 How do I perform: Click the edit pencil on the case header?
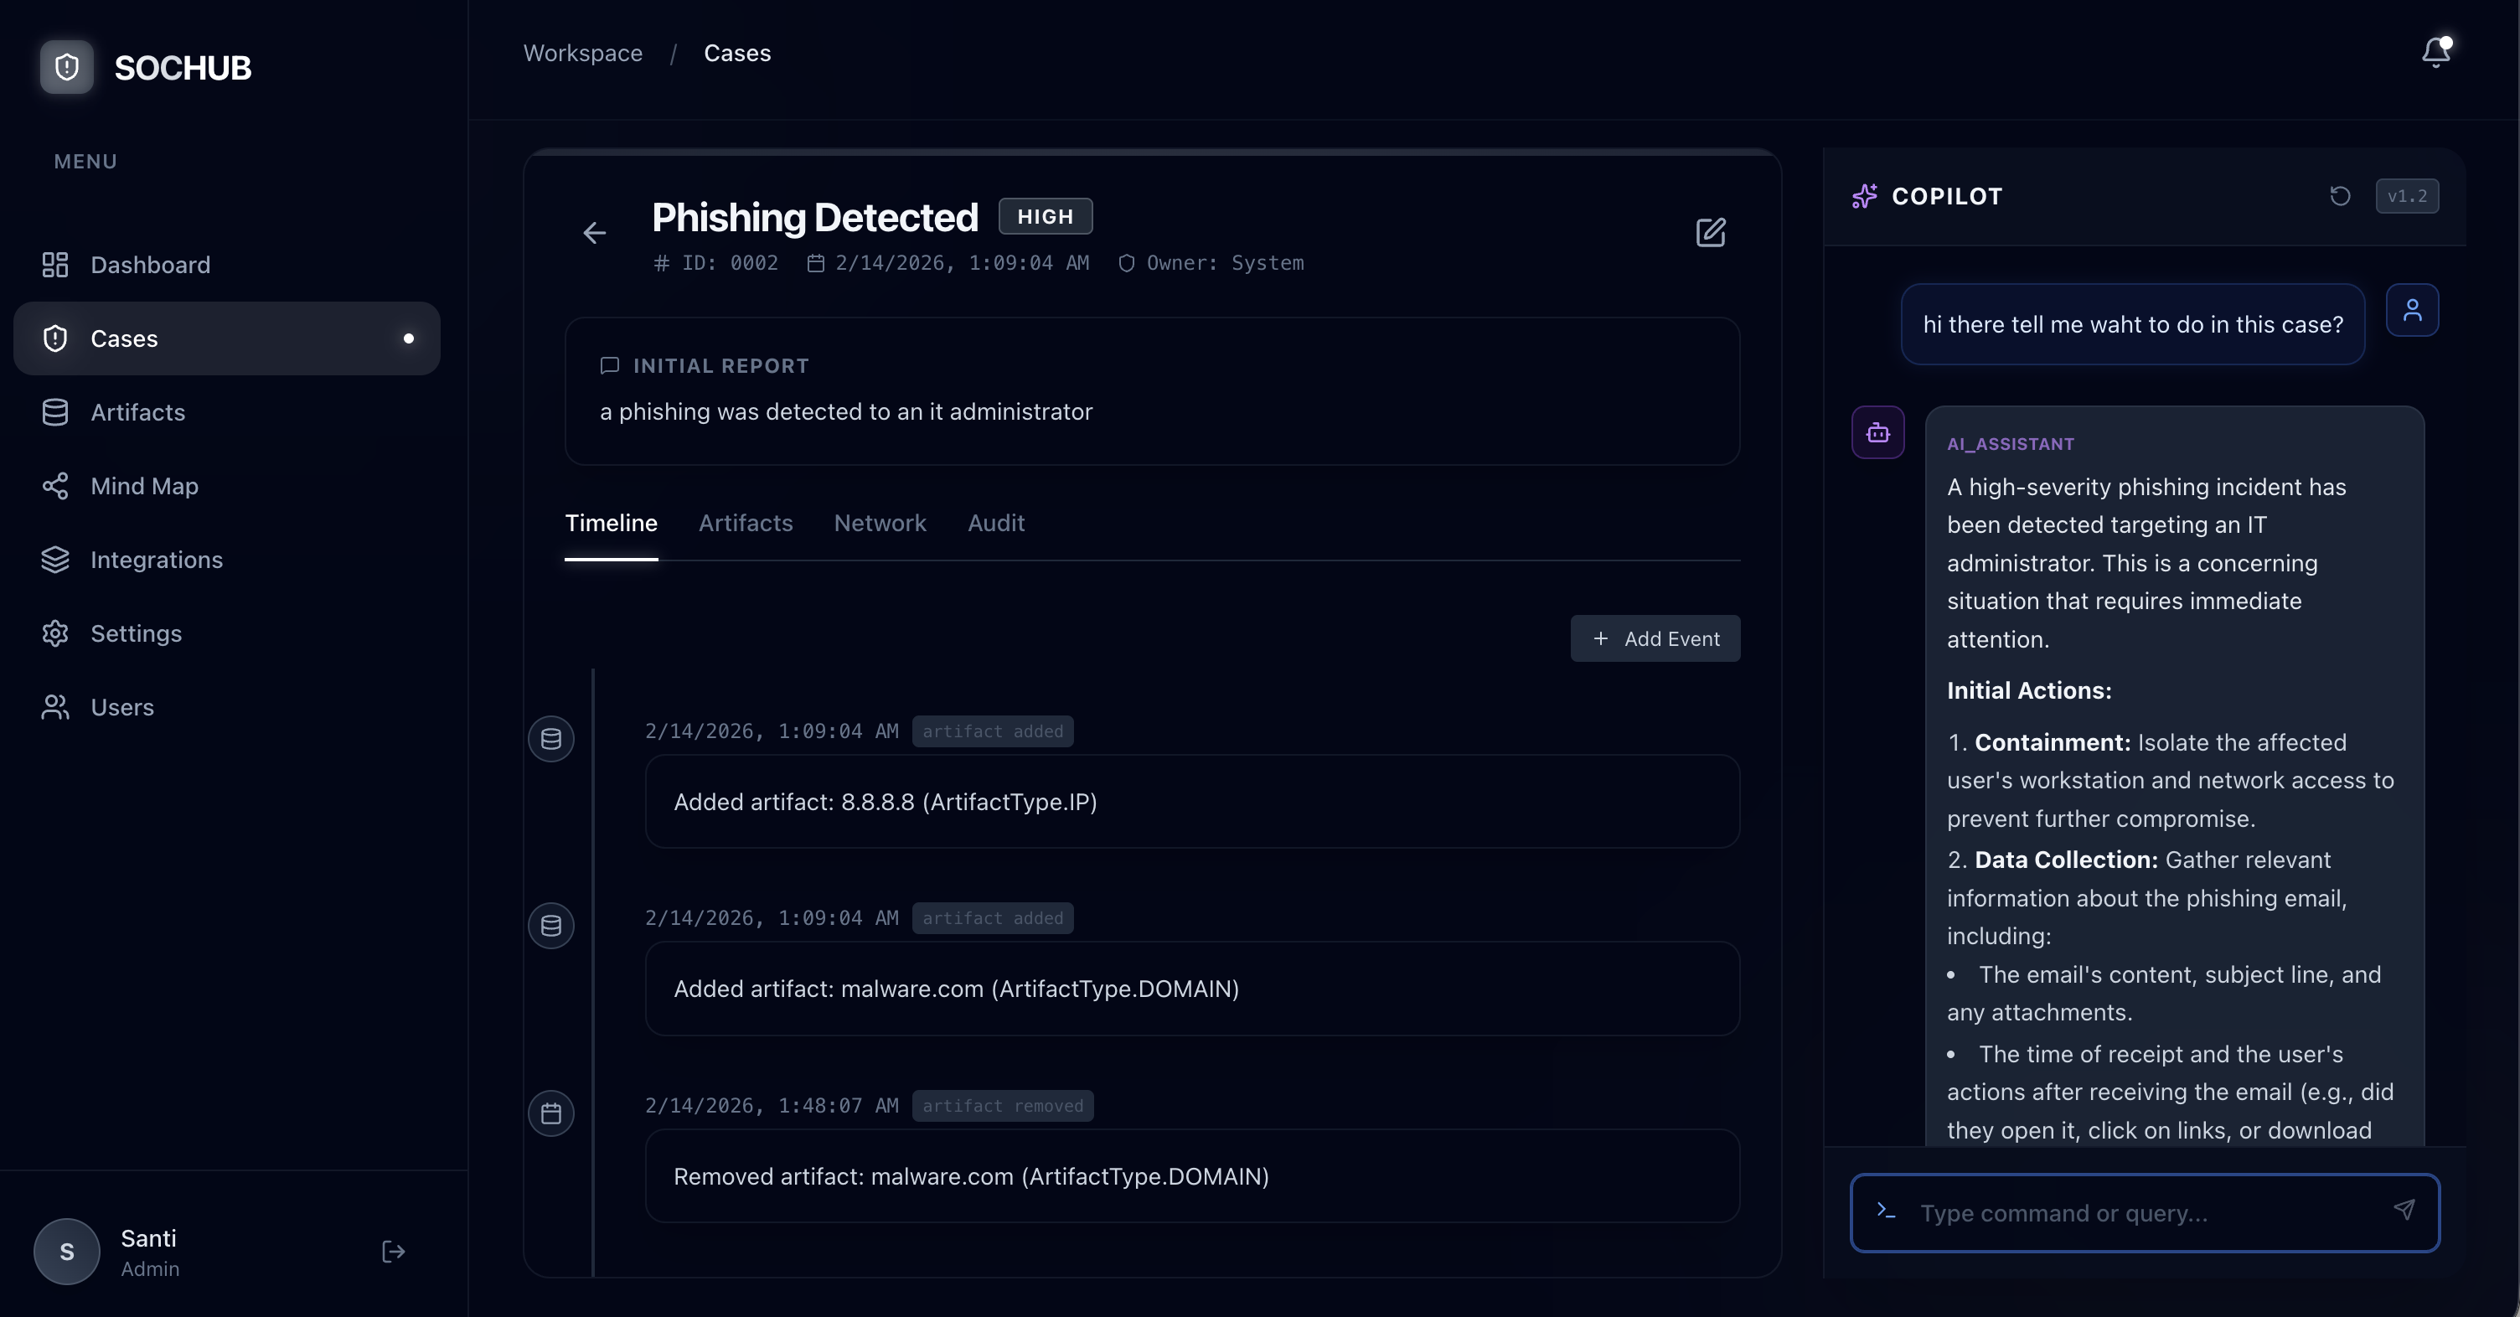(1710, 233)
